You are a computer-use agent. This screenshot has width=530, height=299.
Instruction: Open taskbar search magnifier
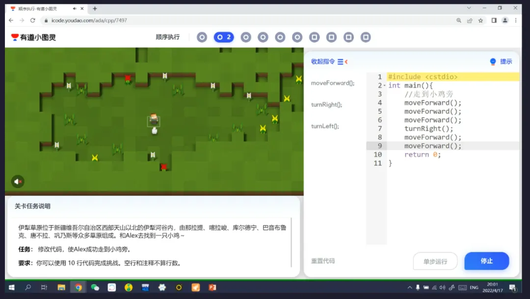click(x=28, y=288)
